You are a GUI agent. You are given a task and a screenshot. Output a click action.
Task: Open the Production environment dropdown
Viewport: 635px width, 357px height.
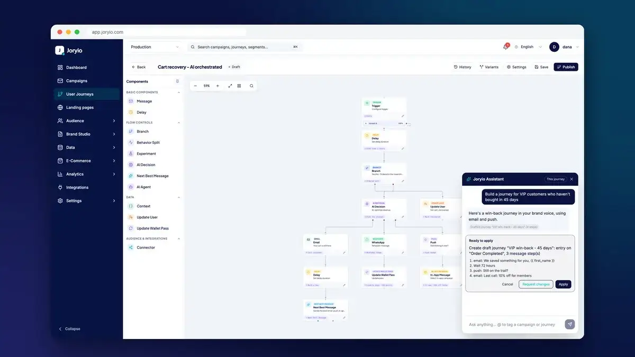point(154,47)
